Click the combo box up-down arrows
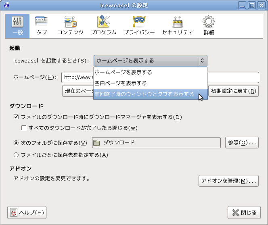Viewport: 268px width, 225px height. tap(202, 60)
